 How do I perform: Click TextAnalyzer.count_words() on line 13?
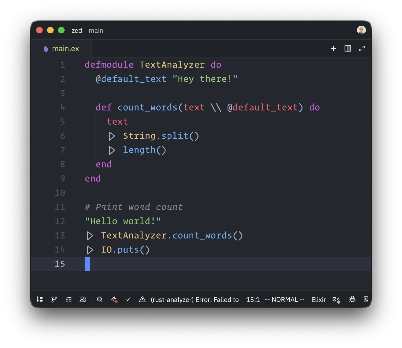172,235
